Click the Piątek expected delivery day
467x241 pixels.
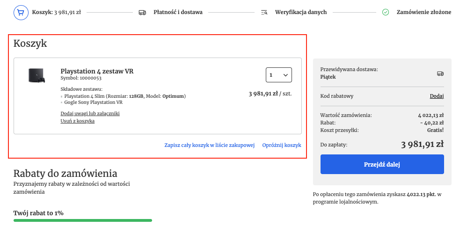[328, 77]
